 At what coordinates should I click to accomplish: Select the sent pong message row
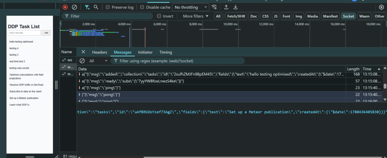pos(229,95)
